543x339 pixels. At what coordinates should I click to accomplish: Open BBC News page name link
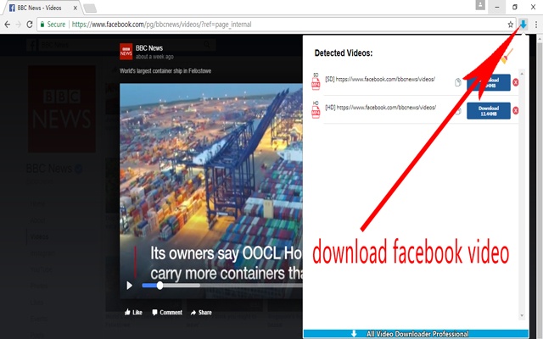149,48
